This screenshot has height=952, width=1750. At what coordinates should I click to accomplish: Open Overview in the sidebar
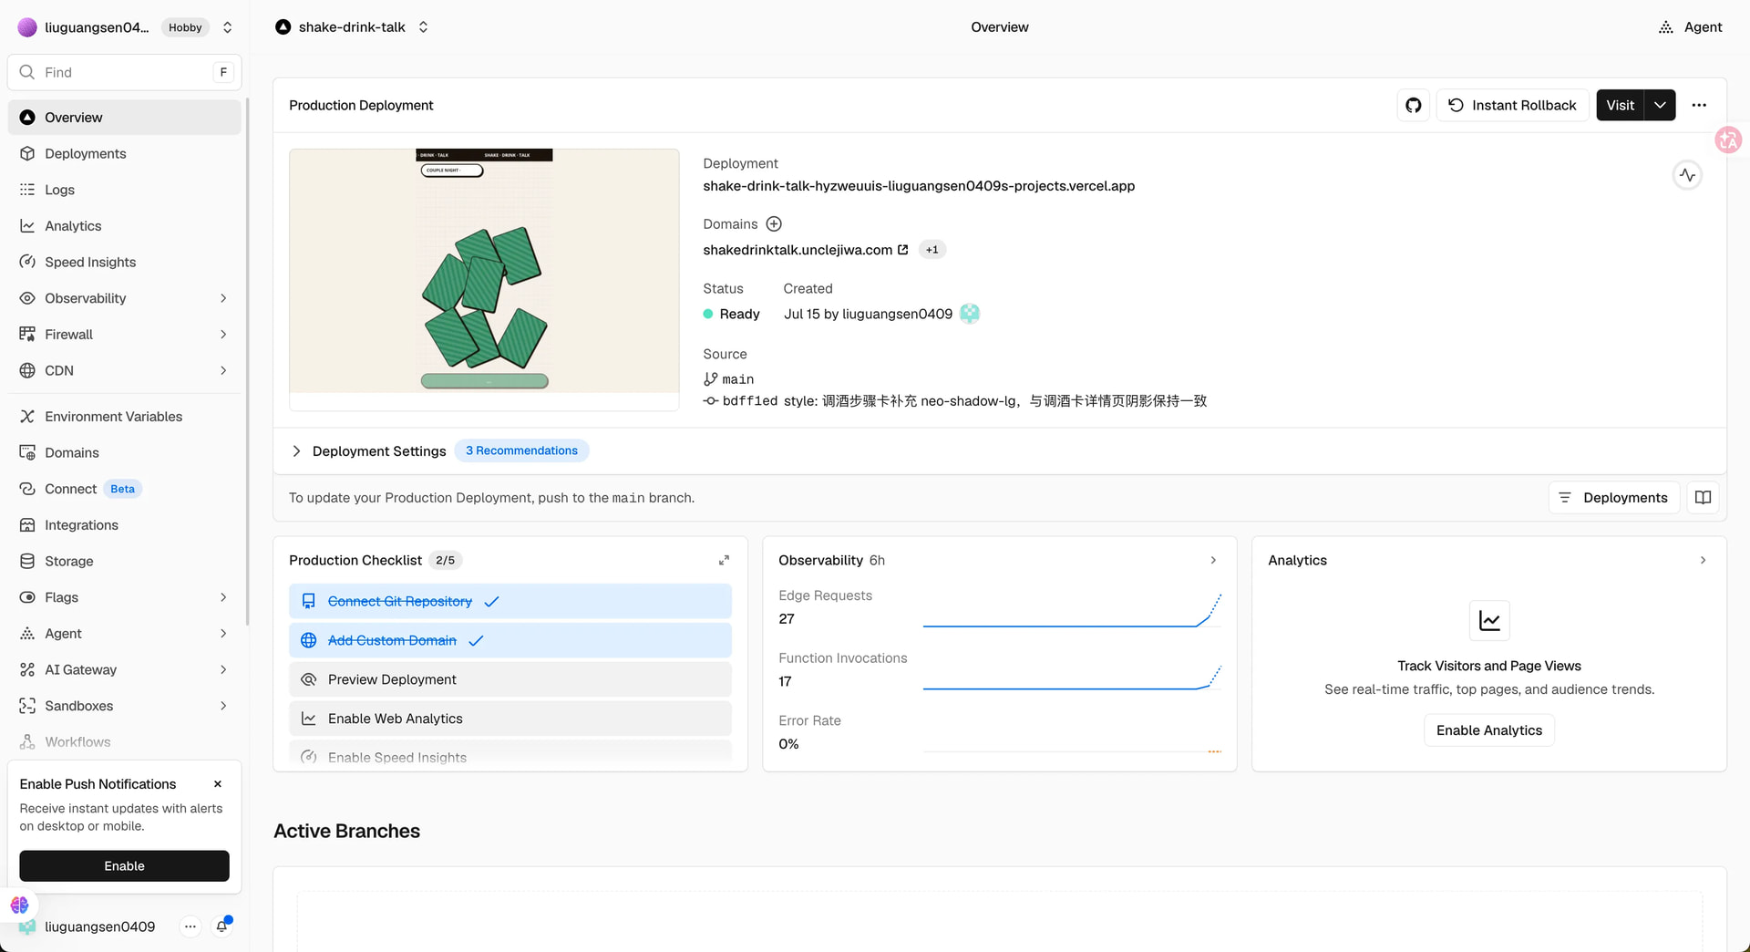124,118
